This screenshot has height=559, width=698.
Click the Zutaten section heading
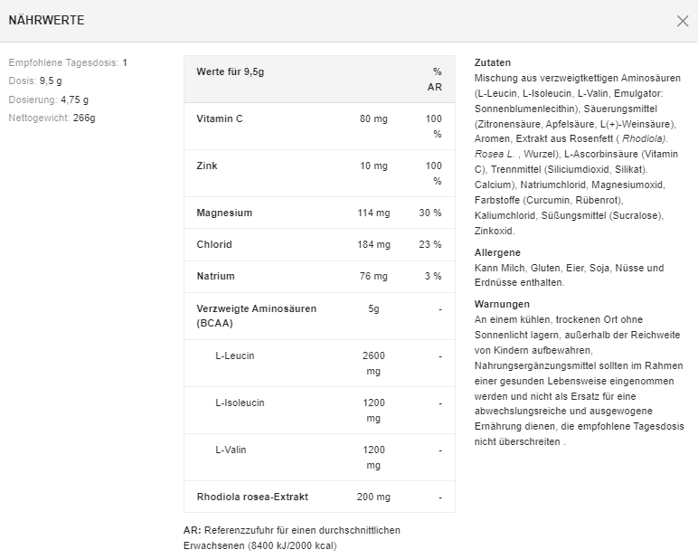(x=493, y=62)
